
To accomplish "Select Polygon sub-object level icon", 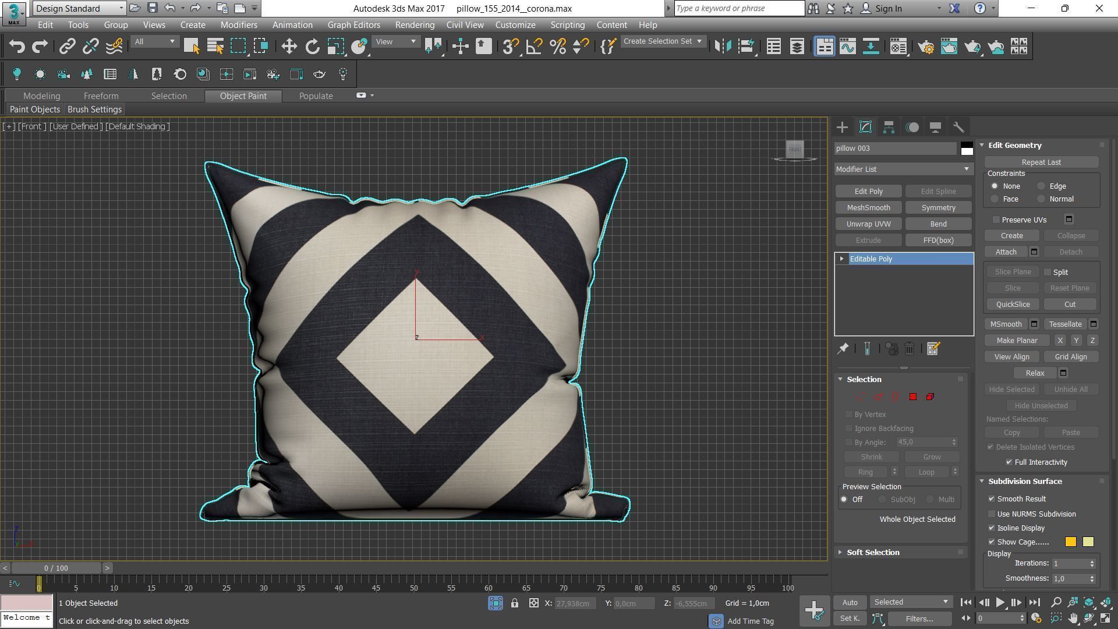I will (912, 397).
